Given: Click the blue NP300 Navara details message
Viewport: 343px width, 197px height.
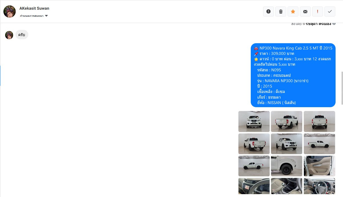Looking at the screenshot, I should coord(293,75).
